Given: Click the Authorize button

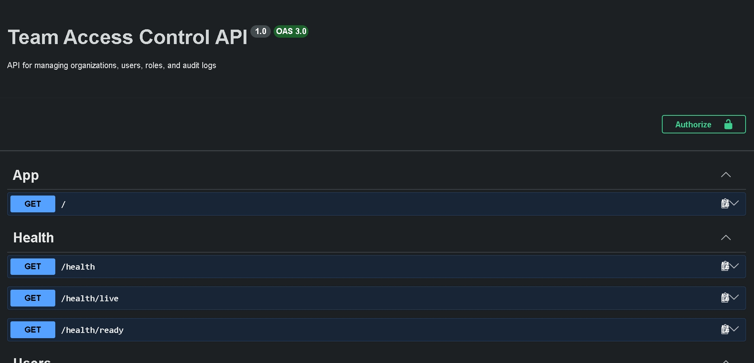Looking at the screenshot, I should (x=704, y=124).
